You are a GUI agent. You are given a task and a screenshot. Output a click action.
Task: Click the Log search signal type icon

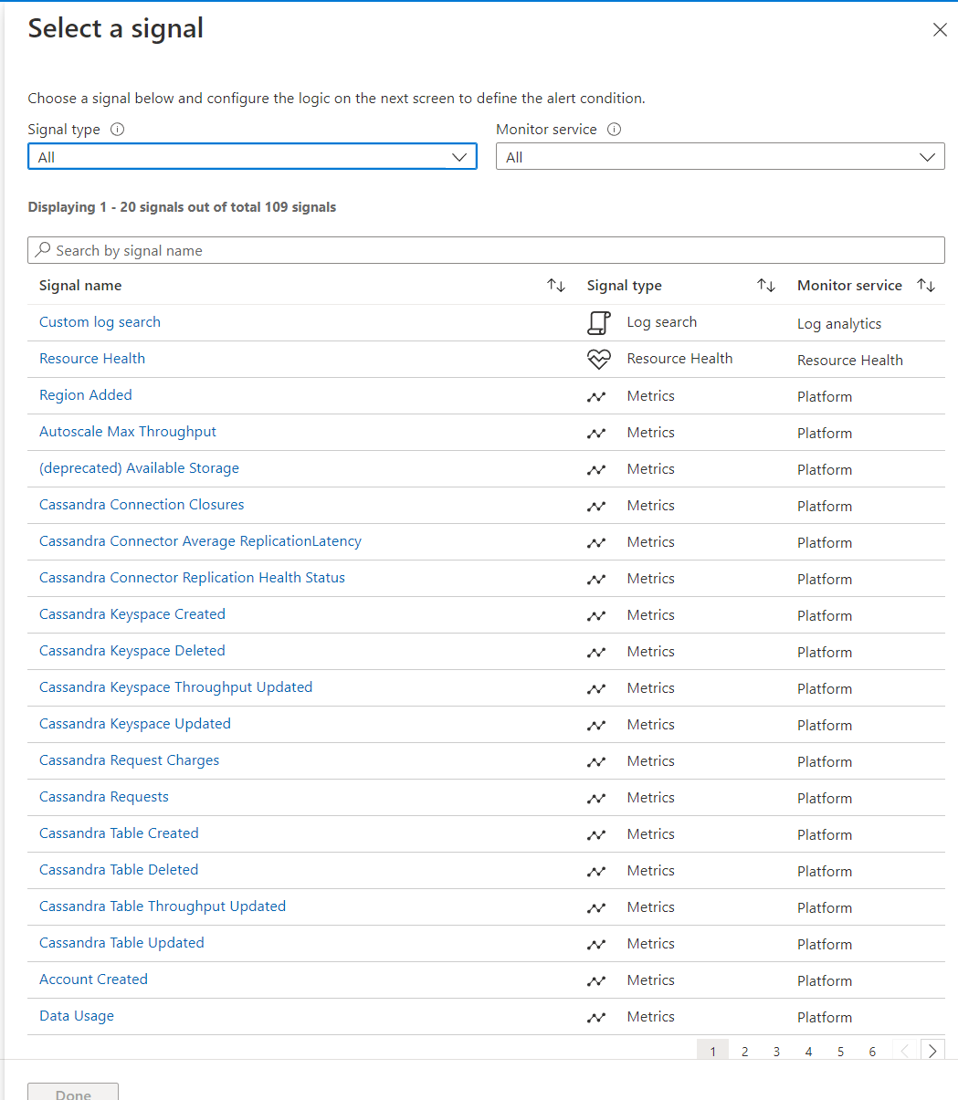(x=599, y=322)
